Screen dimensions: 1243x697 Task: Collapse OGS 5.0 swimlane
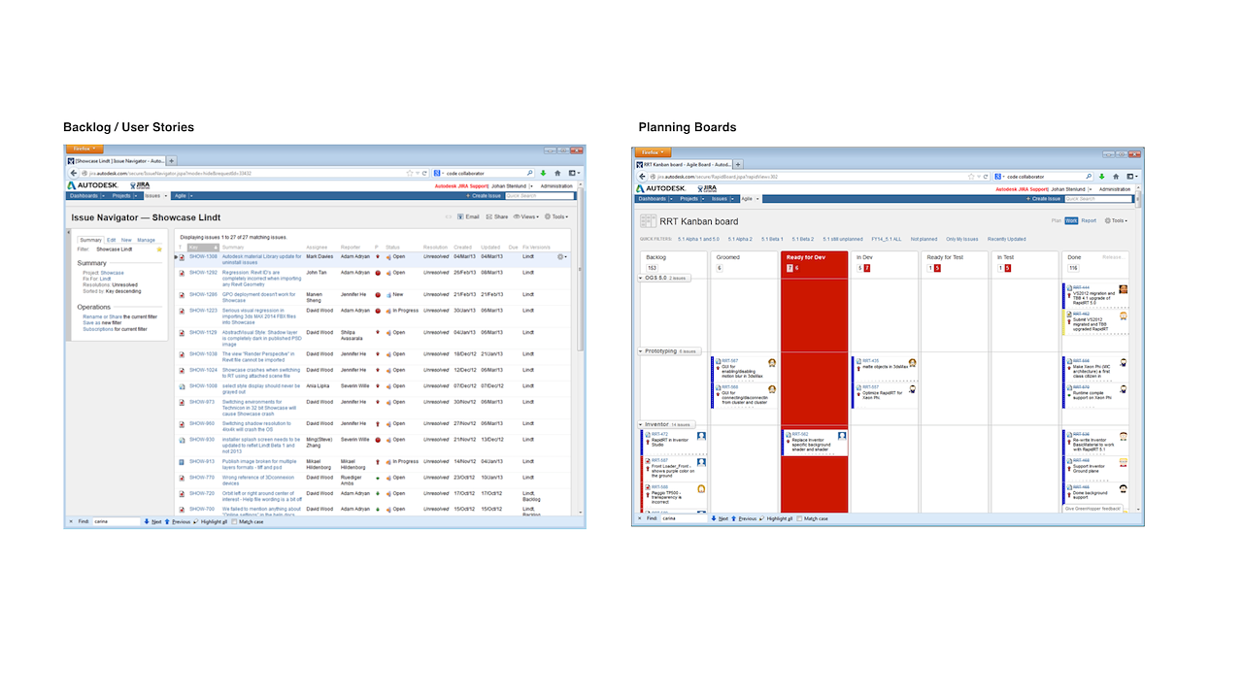pos(641,278)
